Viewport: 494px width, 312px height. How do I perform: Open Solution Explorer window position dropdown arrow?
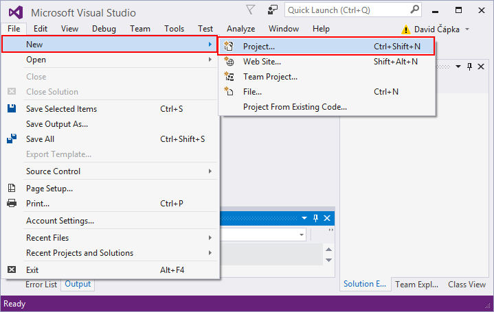click(x=458, y=67)
